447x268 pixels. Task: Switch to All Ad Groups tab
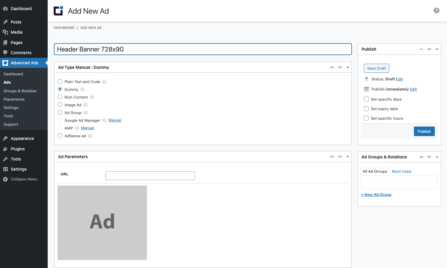375,171
